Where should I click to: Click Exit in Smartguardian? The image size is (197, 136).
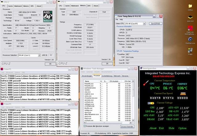[x=161, y=128]
